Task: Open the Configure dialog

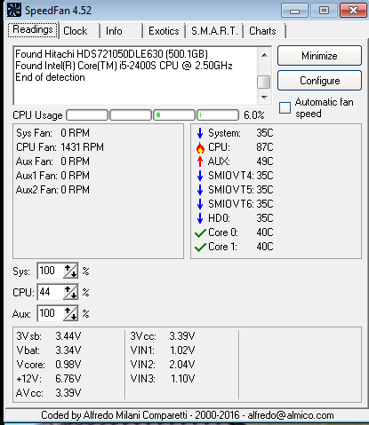Action: [x=319, y=81]
